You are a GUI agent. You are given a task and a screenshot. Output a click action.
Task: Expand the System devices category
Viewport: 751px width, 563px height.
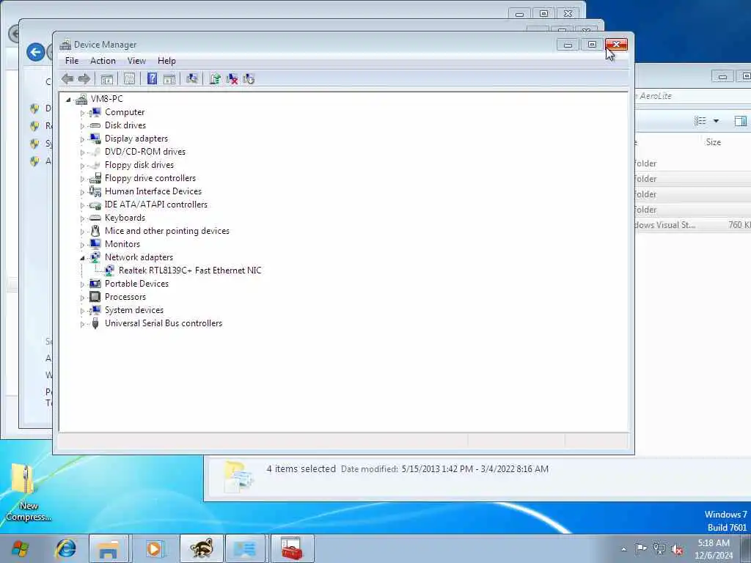pos(82,311)
